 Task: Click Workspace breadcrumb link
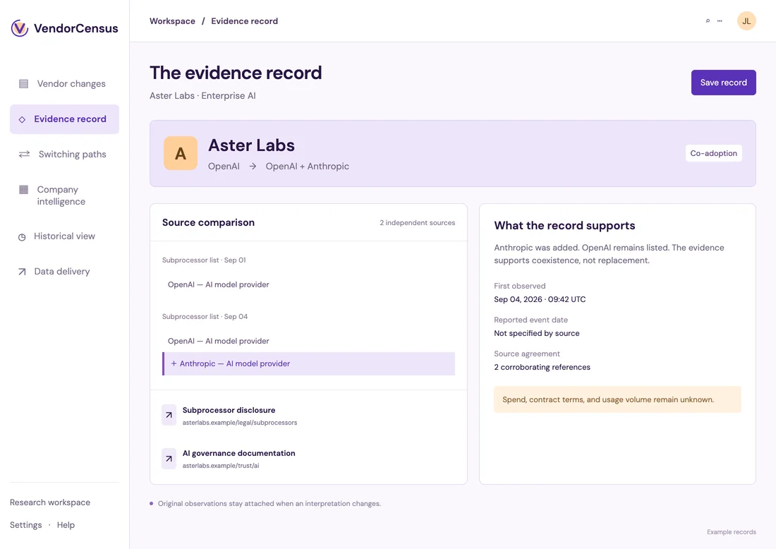point(172,21)
